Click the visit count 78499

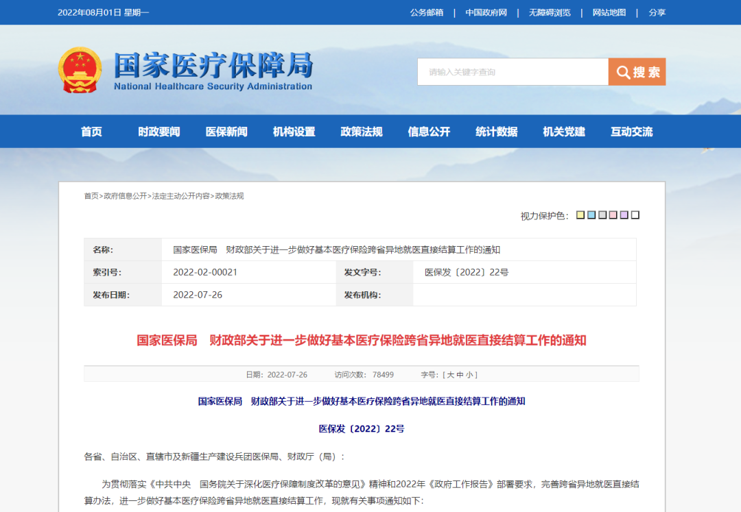(x=383, y=375)
